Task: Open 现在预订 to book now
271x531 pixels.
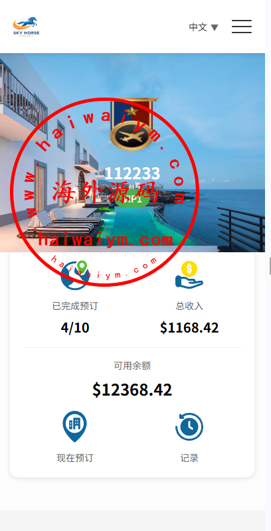Action: 75,458
